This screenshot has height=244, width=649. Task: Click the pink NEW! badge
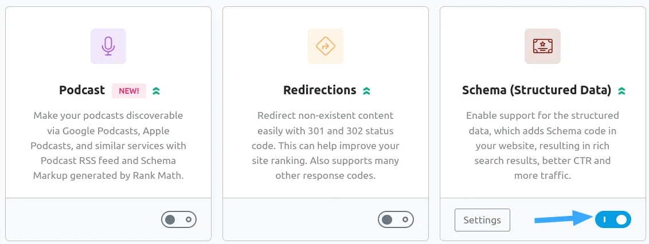[x=129, y=90]
